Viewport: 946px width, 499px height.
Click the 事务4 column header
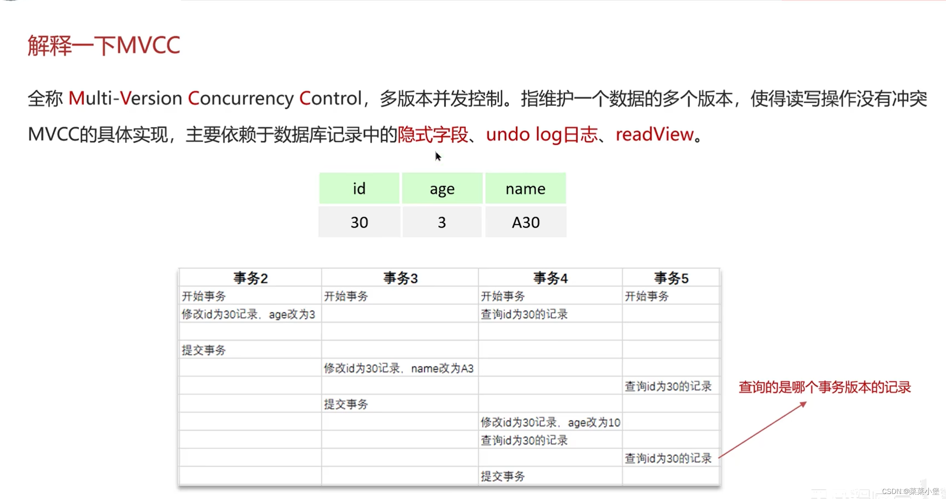click(x=550, y=278)
